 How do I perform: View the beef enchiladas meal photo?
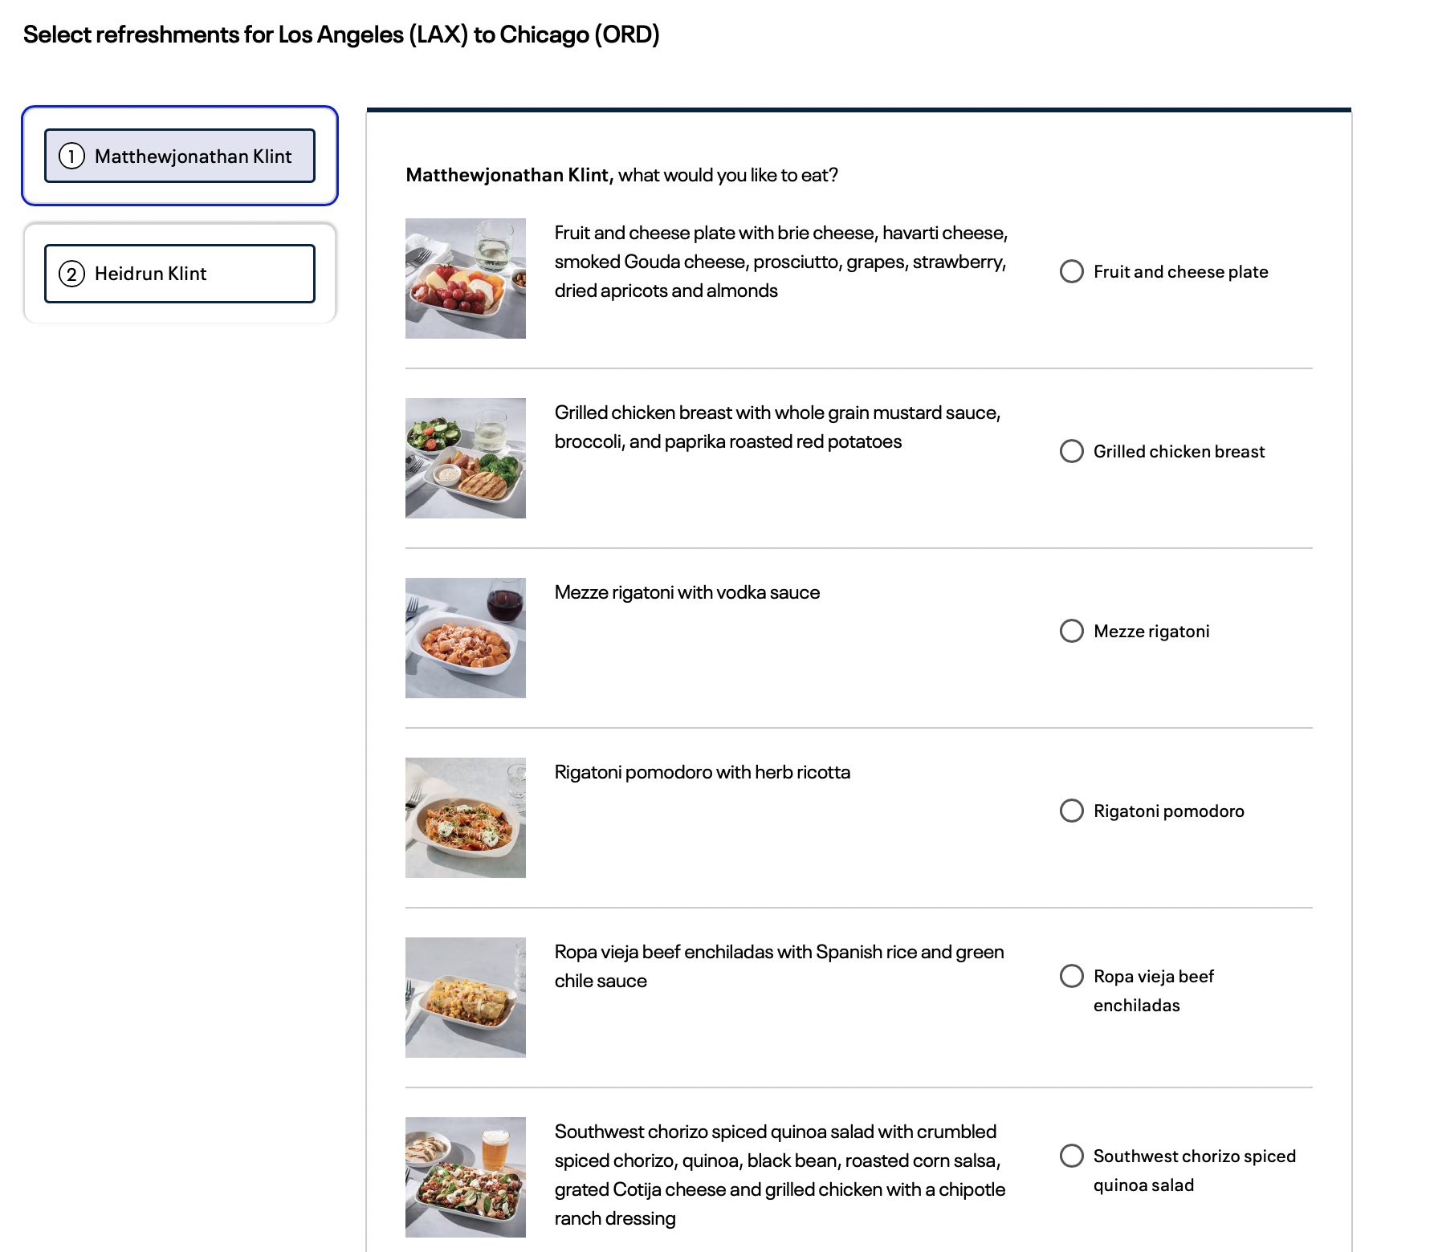(466, 998)
